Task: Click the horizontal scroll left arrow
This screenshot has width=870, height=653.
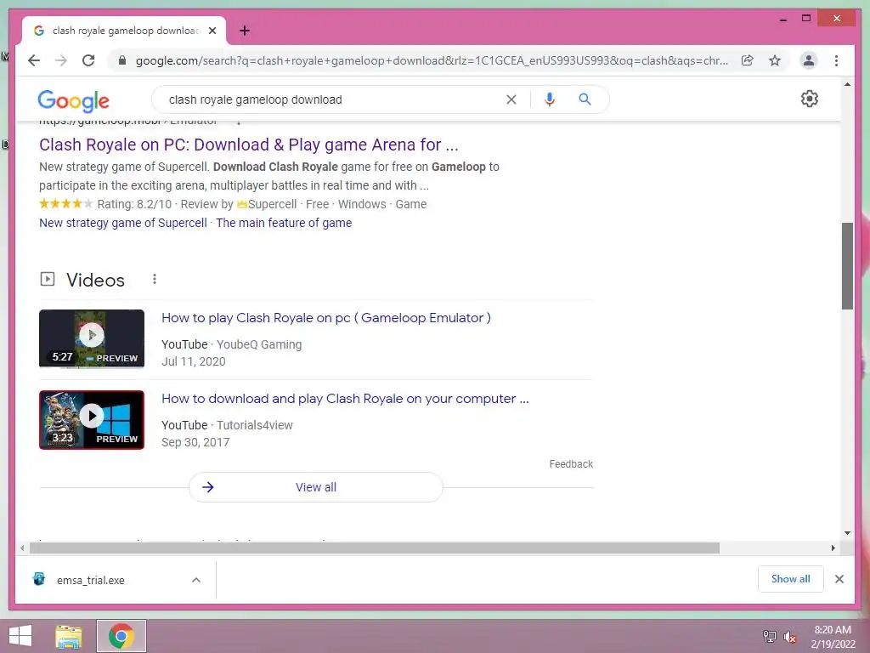Action: (21, 548)
